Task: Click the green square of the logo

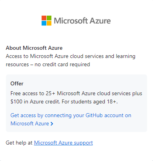Action: 49,18
